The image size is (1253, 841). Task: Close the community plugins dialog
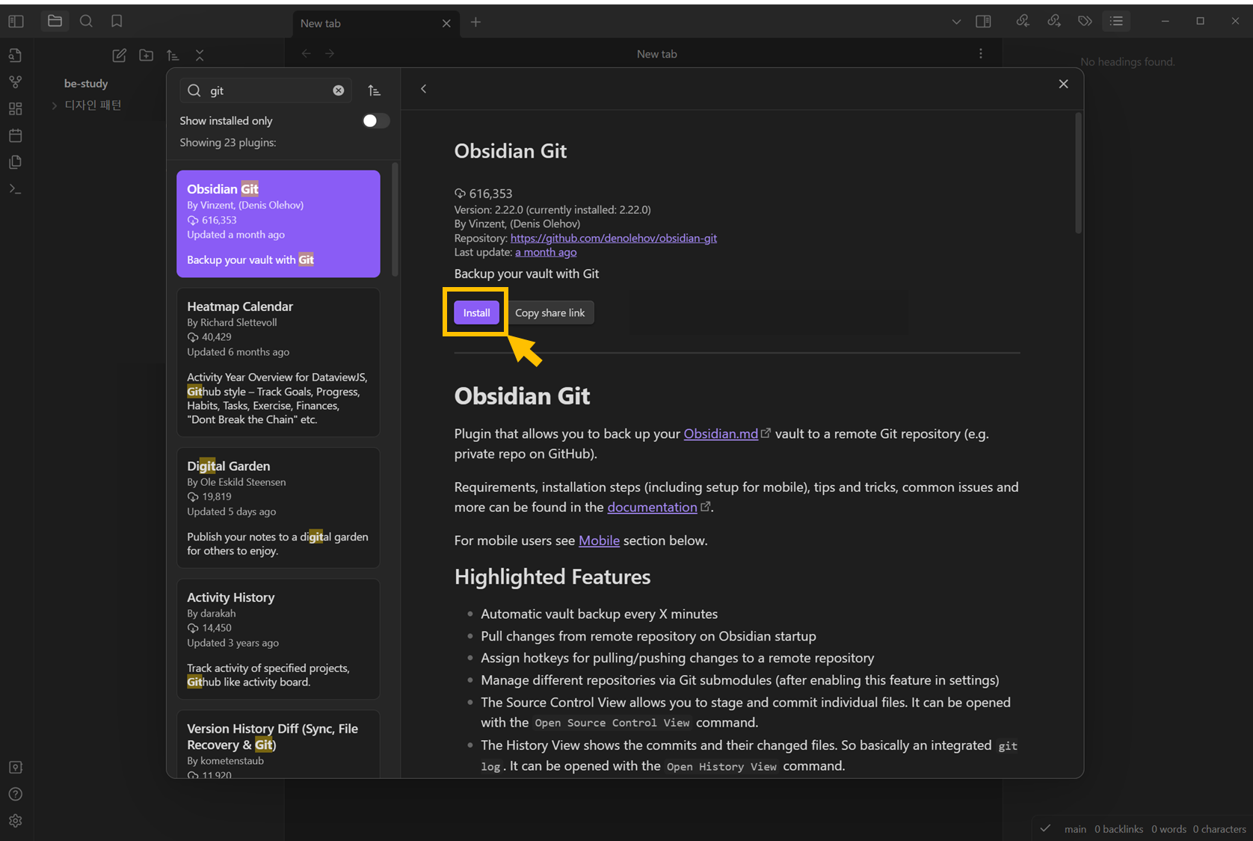(1063, 84)
